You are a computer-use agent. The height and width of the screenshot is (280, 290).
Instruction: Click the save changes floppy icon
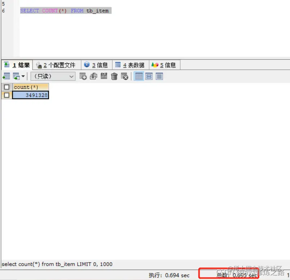(104, 76)
